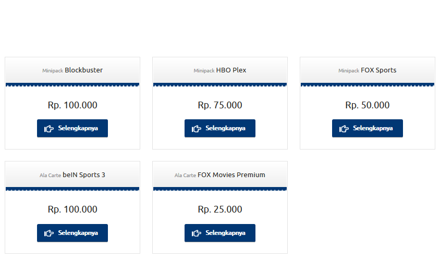Open Selengkapnya for Minipack HBO Plex

(220, 128)
